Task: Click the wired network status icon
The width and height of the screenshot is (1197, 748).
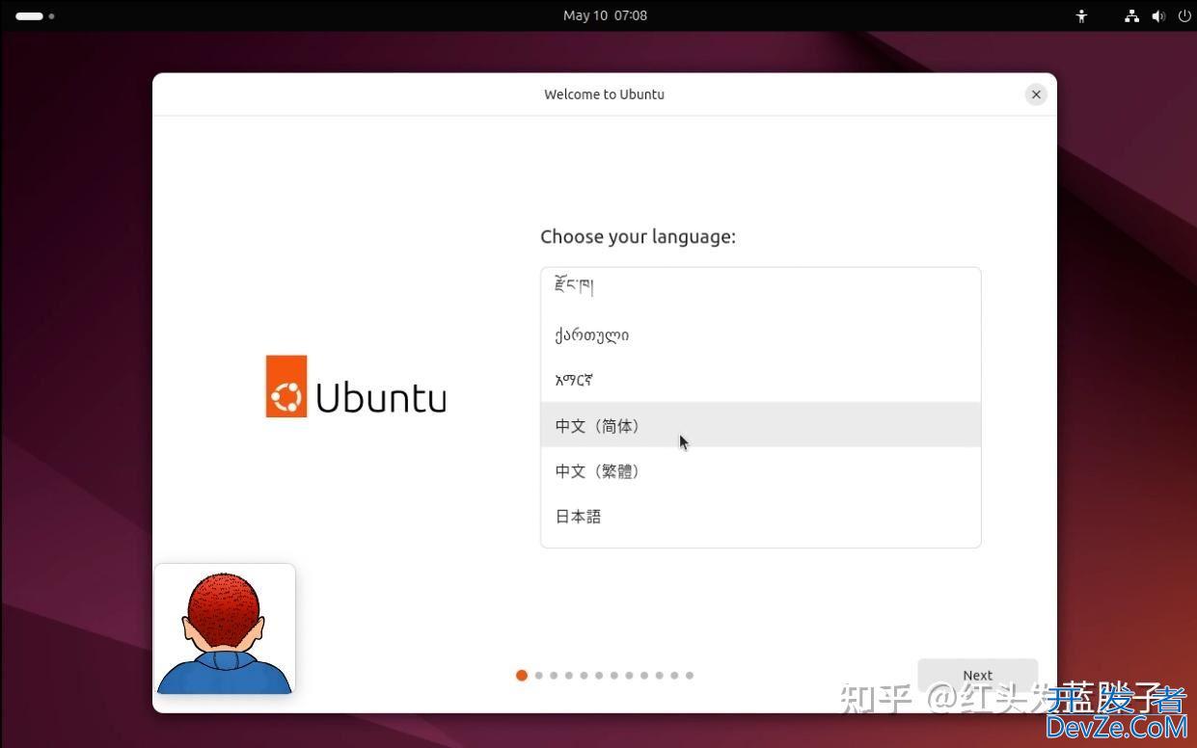Action: tap(1132, 15)
